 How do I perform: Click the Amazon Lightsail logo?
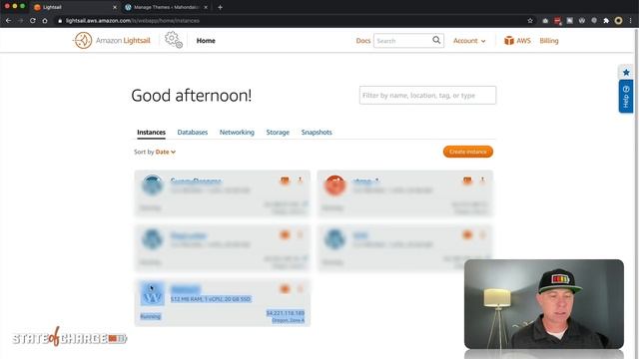coord(112,41)
